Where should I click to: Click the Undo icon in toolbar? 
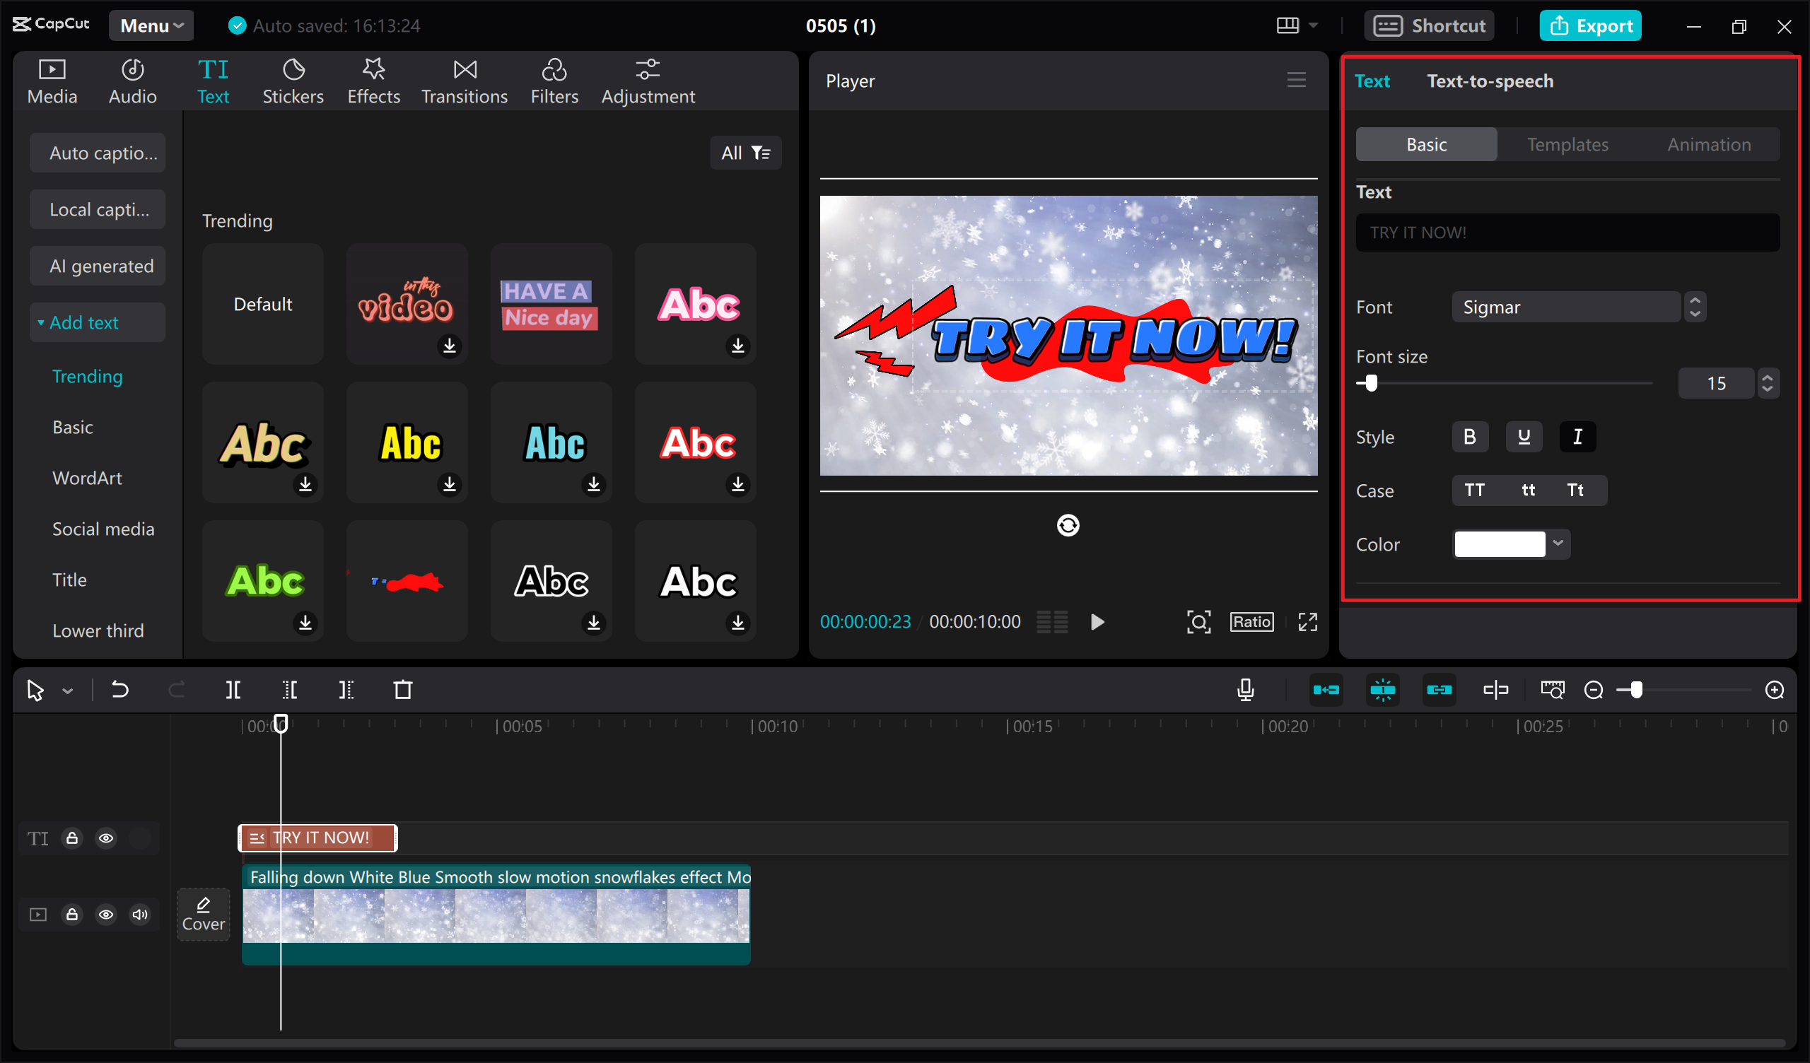coord(120,688)
